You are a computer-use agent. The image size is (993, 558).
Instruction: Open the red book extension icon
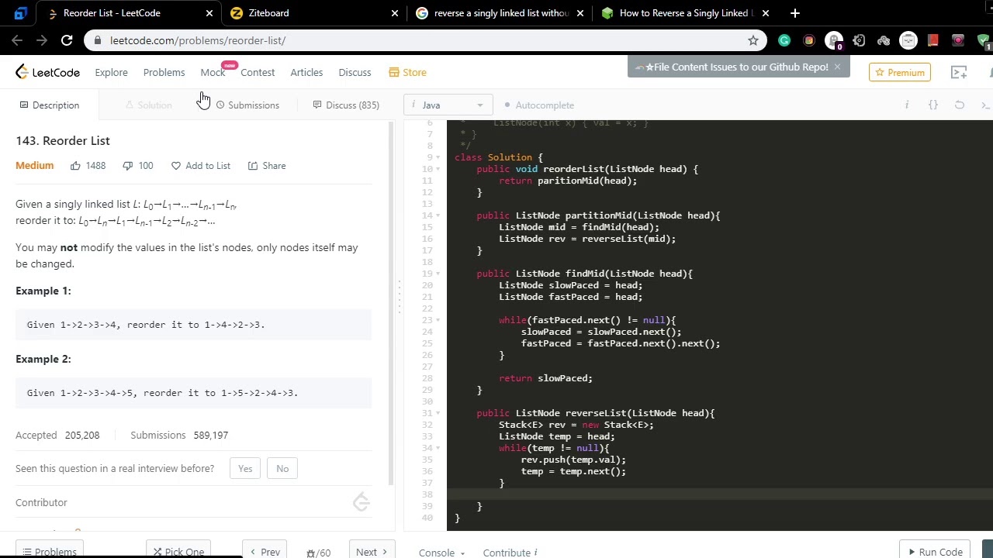[933, 40]
